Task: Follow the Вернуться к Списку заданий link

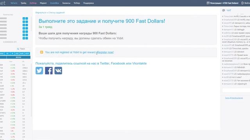Action: pos(50,12)
